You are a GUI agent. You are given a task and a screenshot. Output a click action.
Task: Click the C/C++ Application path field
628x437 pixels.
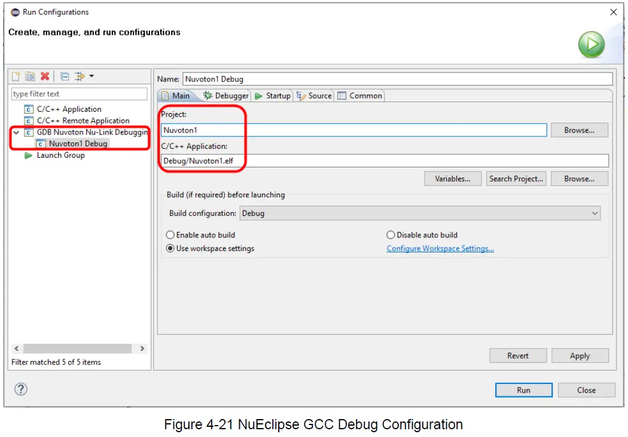pos(385,160)
